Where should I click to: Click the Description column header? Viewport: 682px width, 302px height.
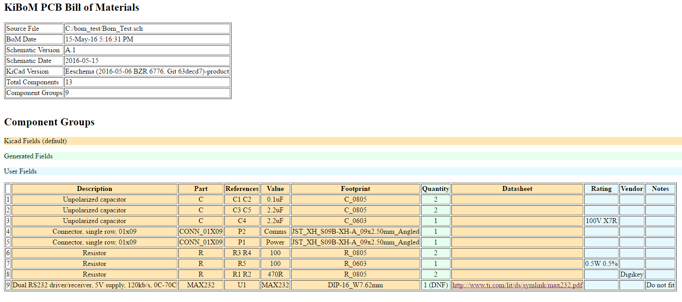click(94, 189)
